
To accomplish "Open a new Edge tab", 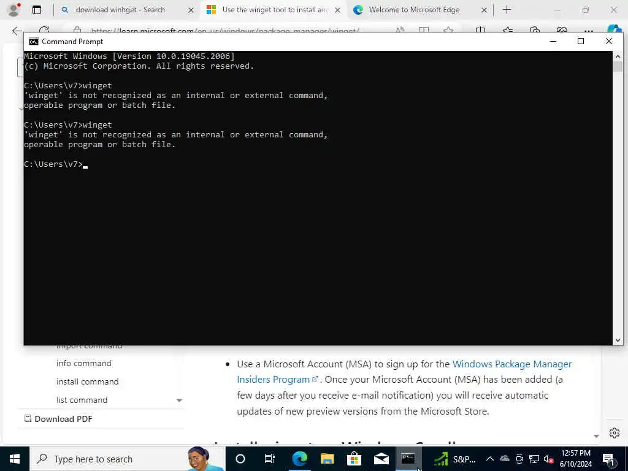I will (x=507, y=10).
